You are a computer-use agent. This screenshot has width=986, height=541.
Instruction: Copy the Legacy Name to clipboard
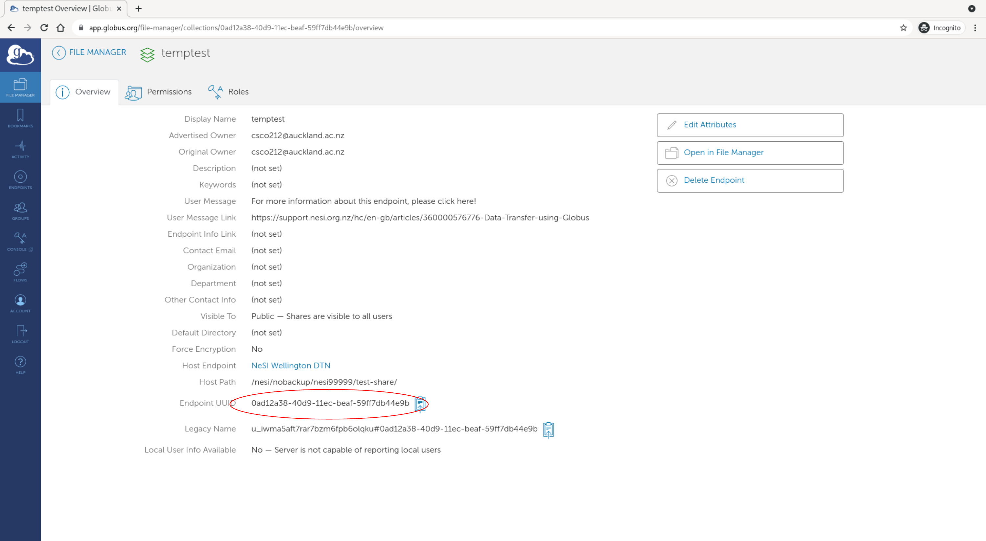point(548,429)
